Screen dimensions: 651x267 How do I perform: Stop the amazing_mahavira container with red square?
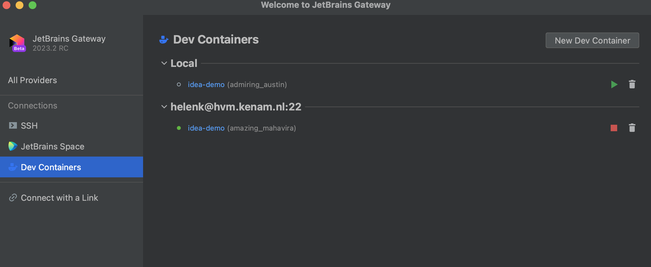[614, 128]
